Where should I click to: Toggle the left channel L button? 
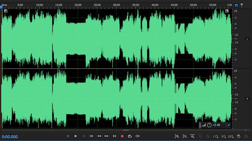[x=247, y=39]
